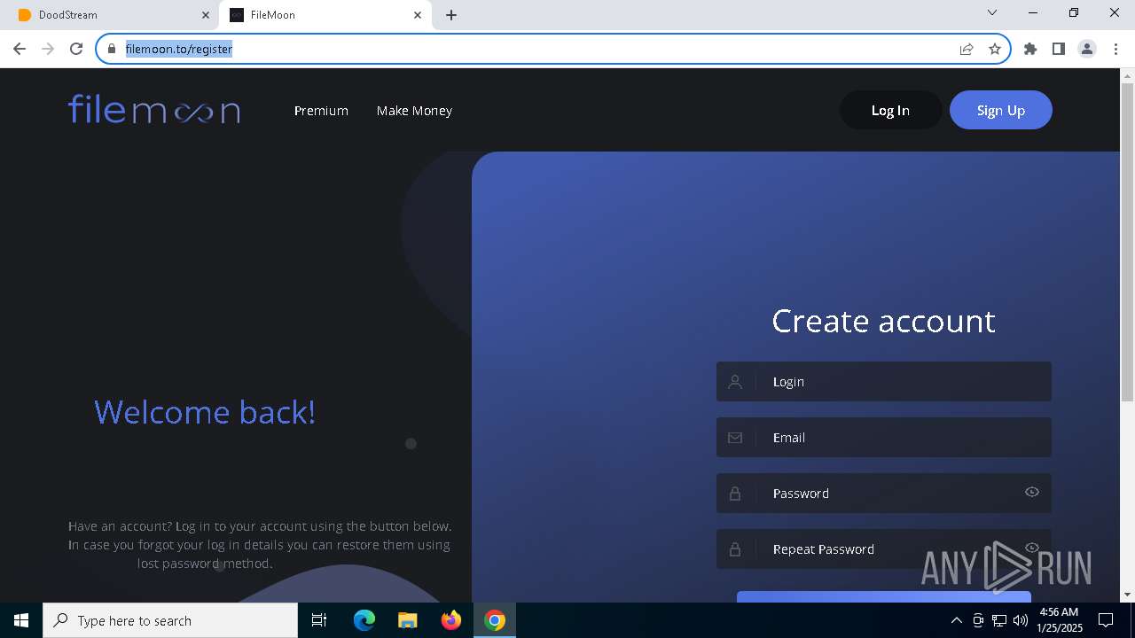The width and height of the screenshot is (1135, 638).
Task: Go back with browser back arrow
Action: (20, 49)
